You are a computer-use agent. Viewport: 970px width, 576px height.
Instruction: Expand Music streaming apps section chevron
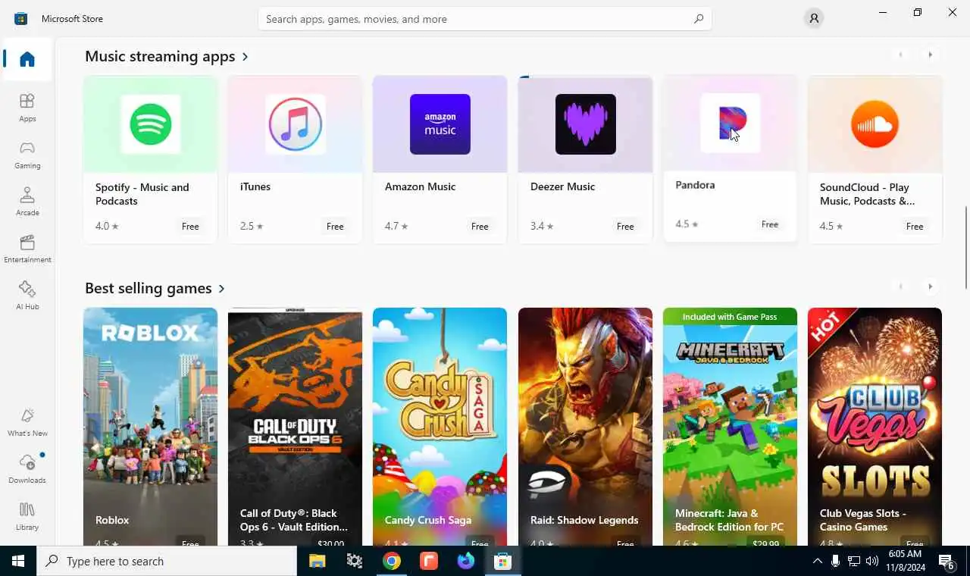click(x=246, y=57)
